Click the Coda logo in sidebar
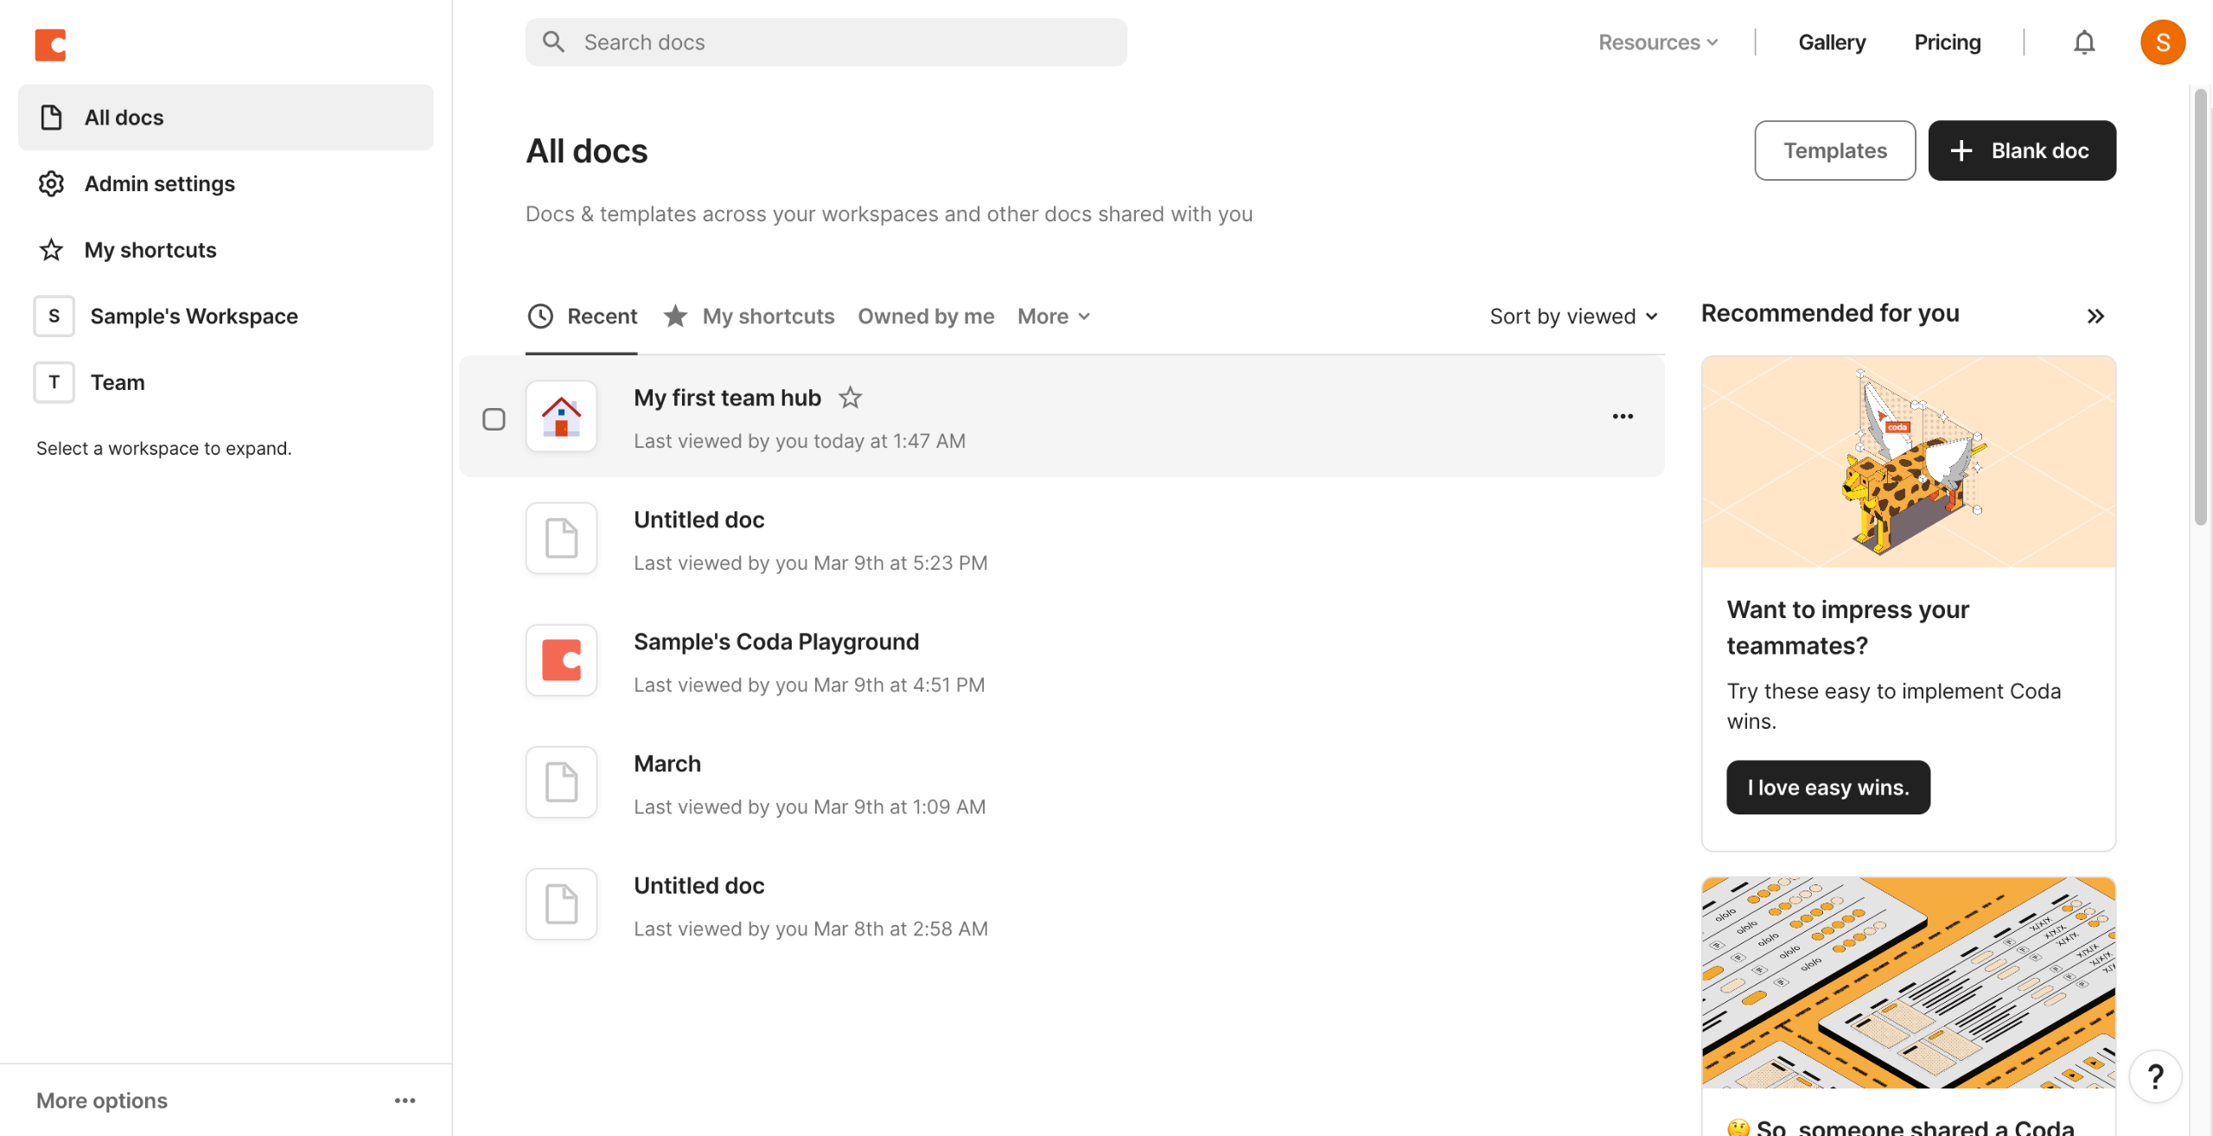The image size is (2213, 1136). (x=50, y=45)
